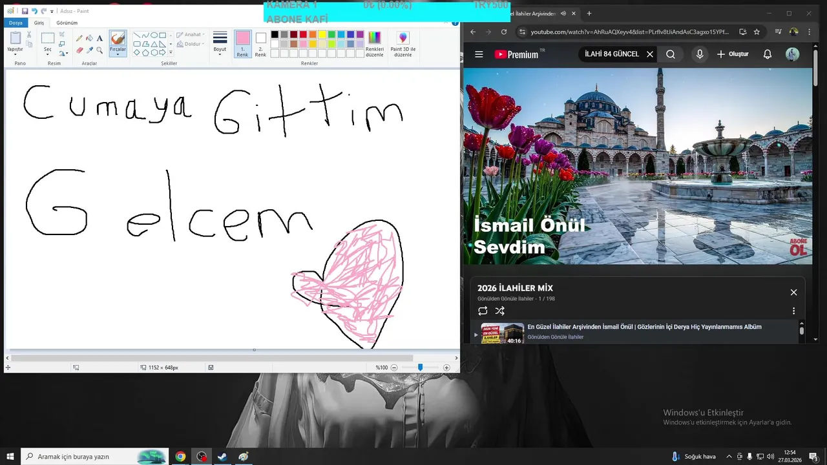This screenshot has width=827, height=465.
Task: Open Paint 3D ile düzenle
Action: click(403, 43)
